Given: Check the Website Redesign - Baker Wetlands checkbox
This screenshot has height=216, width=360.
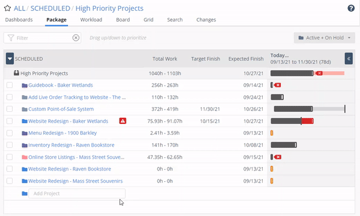Looking at the screenshot, I should (10, 121).
